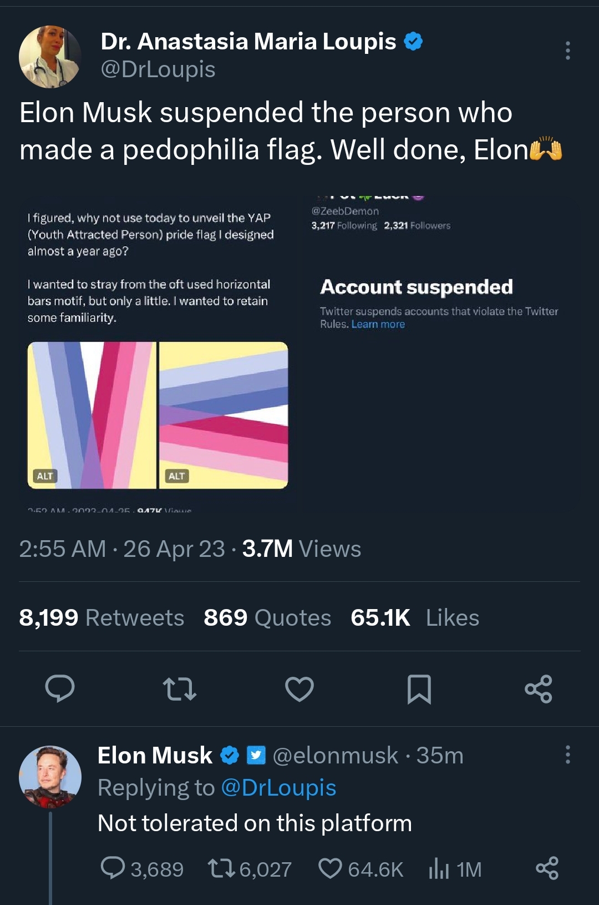View the 869 Quotes list
The image size is (599, 905).
point(267,618)
